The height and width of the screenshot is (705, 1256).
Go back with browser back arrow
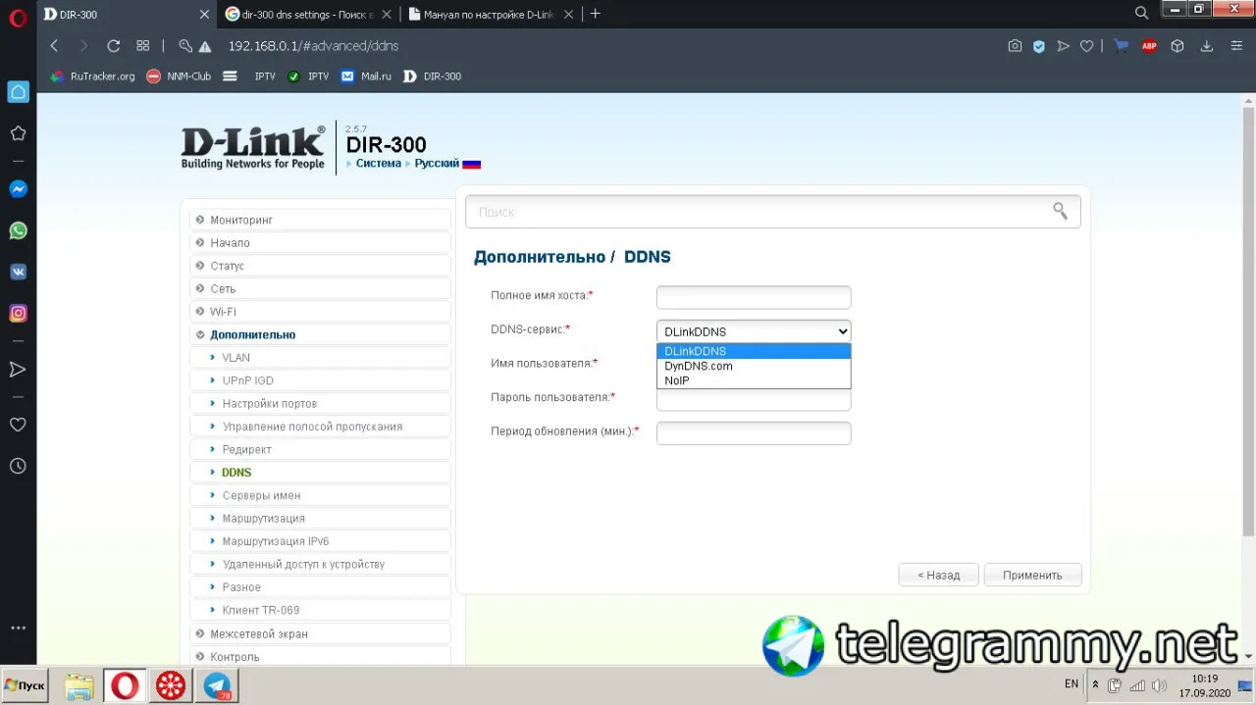click(x=54, y=46)
